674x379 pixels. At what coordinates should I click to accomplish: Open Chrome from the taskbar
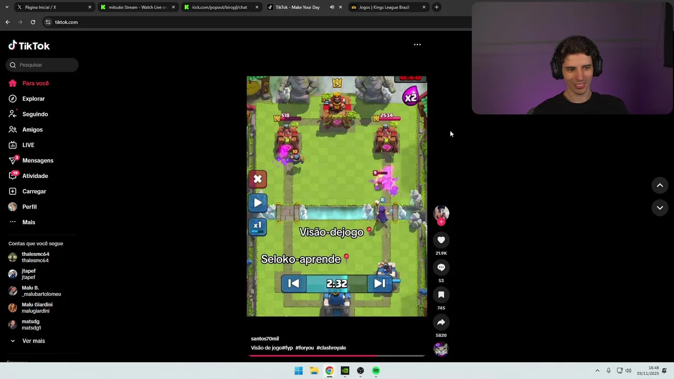click(329, 371)
